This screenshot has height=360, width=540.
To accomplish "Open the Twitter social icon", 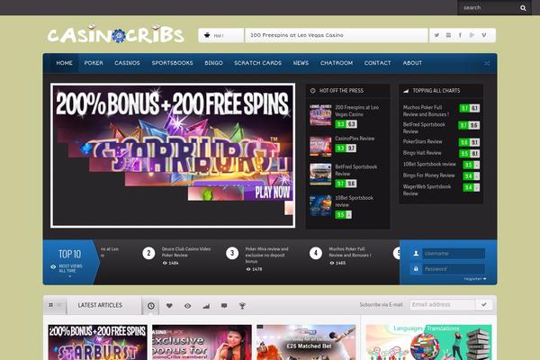I will point(436,35).
